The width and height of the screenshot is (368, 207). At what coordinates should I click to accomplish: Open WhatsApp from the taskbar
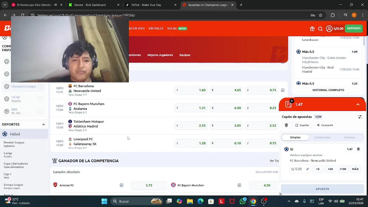[243, 201]
